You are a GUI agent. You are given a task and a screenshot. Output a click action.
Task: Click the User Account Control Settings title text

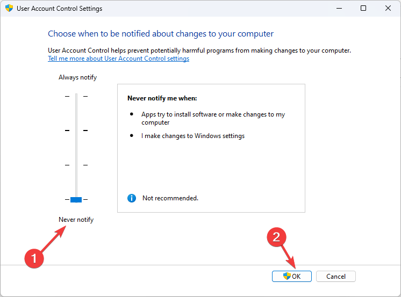[x=59, y=9]
